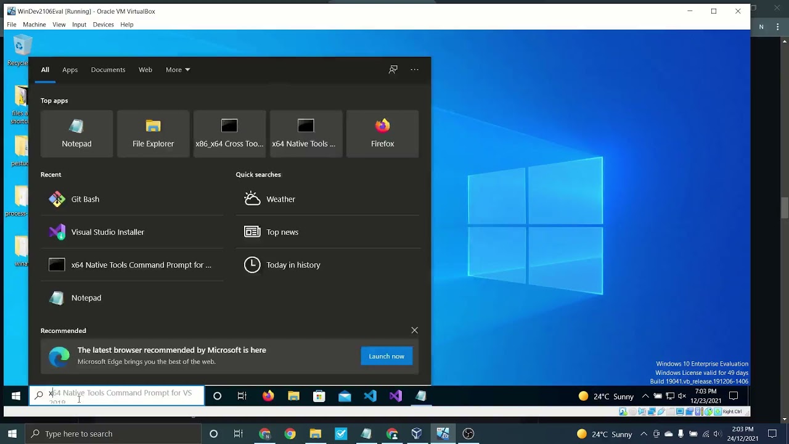Open Task View on host taskbar
This screenshot has height=444, width=789.
coord(239,434)
